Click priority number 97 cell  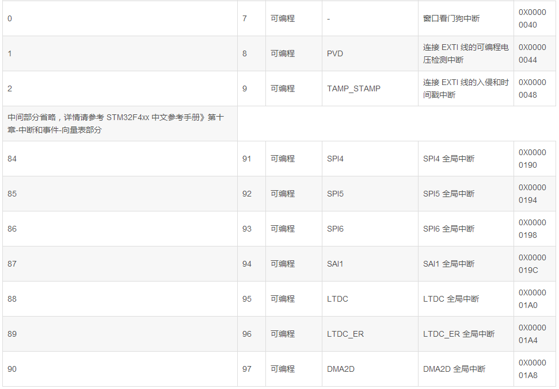247,369
